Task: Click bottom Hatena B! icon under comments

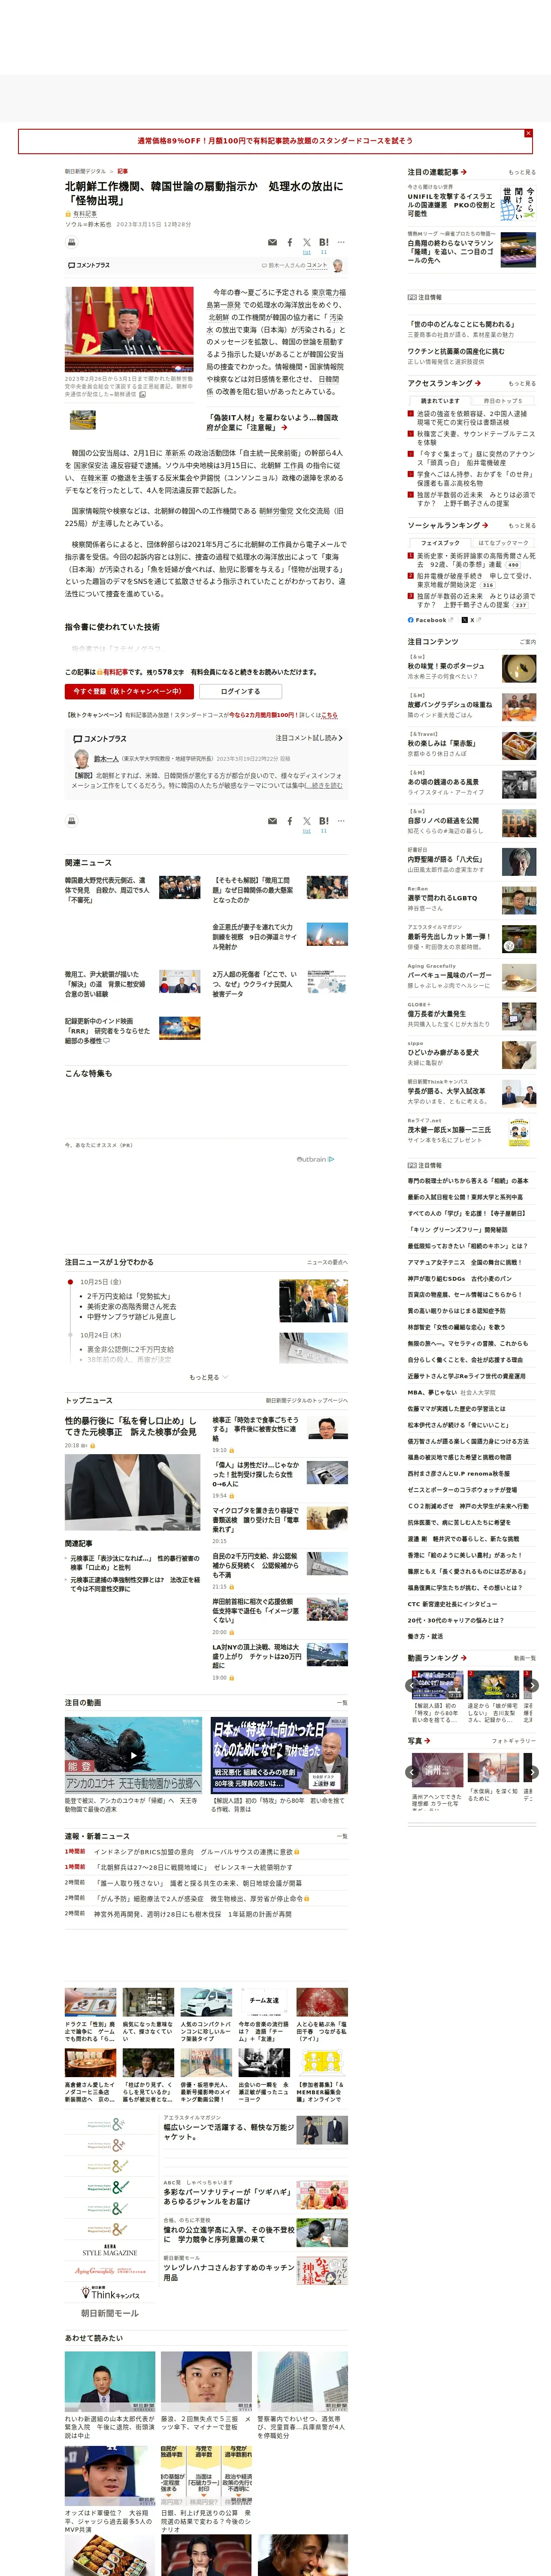Action: click(x=324, y=821)
